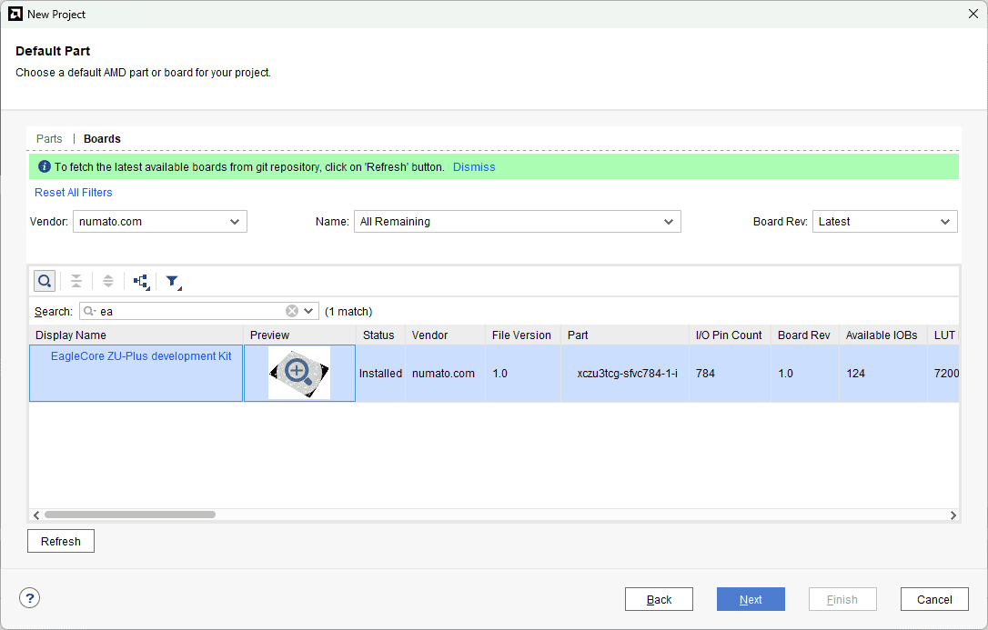
Task: Open the funnel filter icon menu
Action: click(x=173, y=282)
